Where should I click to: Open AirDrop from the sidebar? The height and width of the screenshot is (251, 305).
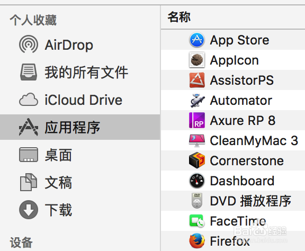(69, 45)
